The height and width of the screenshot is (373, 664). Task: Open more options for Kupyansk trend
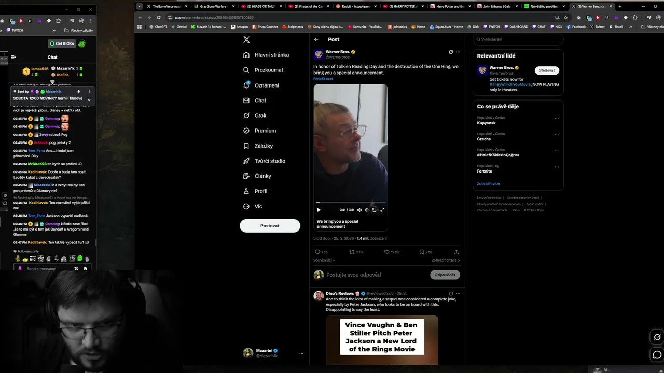coord(557,118)
